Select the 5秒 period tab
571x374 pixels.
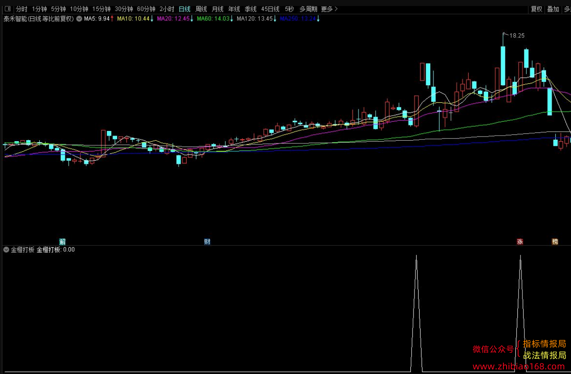pyautogui.click(x=289, y=9)
